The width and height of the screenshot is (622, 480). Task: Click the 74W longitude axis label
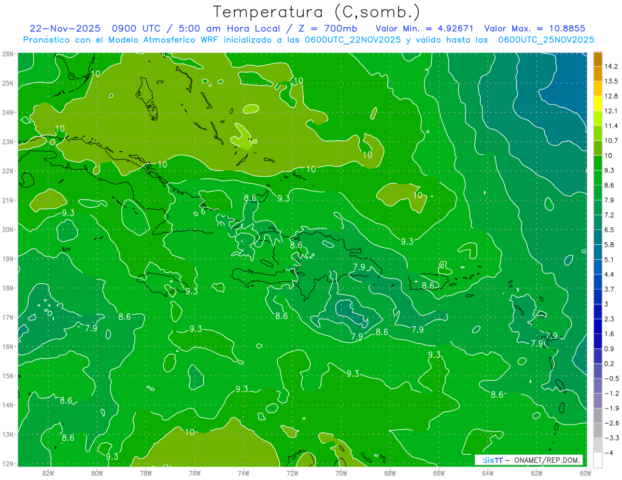[244, 473]
